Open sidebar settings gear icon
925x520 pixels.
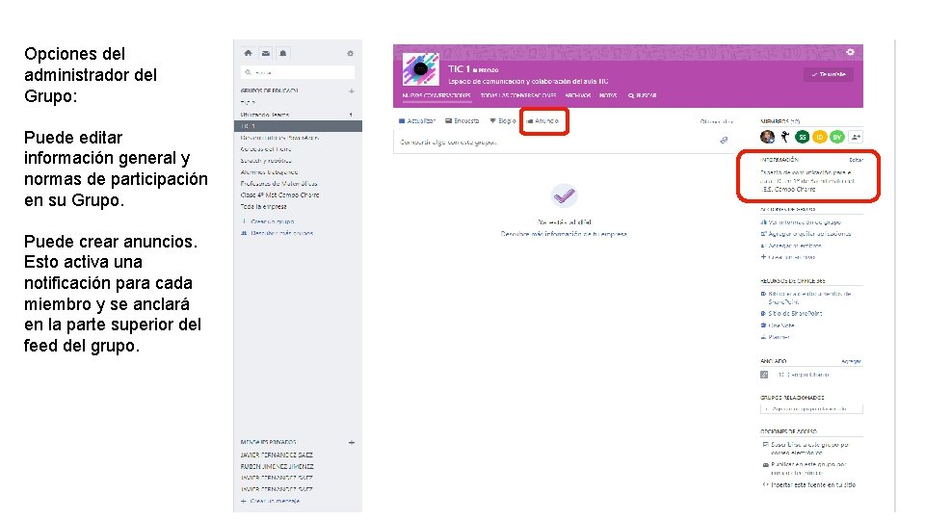click(x=350, y=53)
